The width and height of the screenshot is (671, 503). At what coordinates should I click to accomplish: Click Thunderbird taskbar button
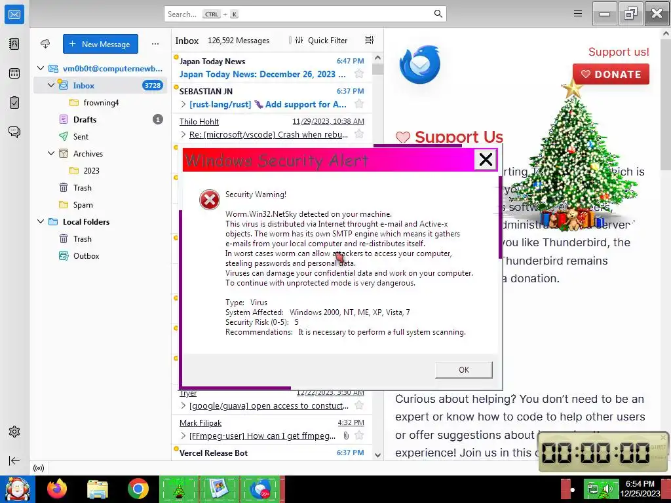pyautogui.click(x=260, y=489)
